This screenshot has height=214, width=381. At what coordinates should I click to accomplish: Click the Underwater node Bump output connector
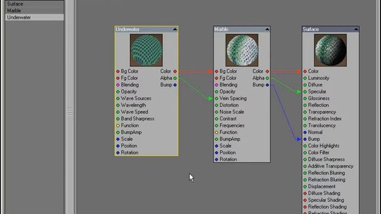coord(175,85)
